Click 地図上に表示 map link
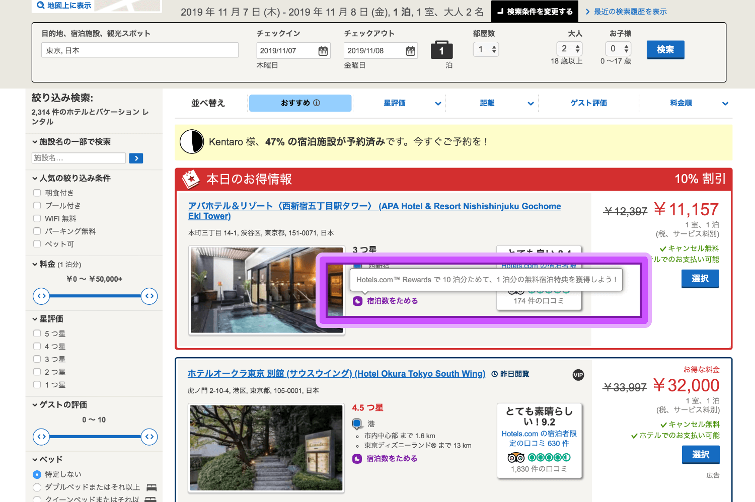This screenshot has width=755, height=502. tap(69, 6)
